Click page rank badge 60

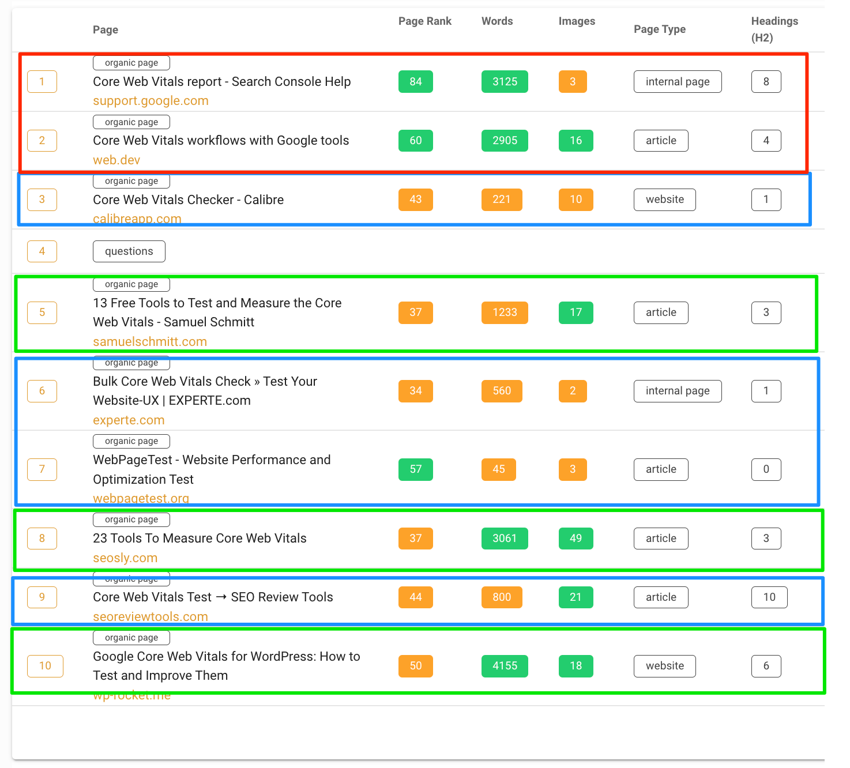pos(416,141)
